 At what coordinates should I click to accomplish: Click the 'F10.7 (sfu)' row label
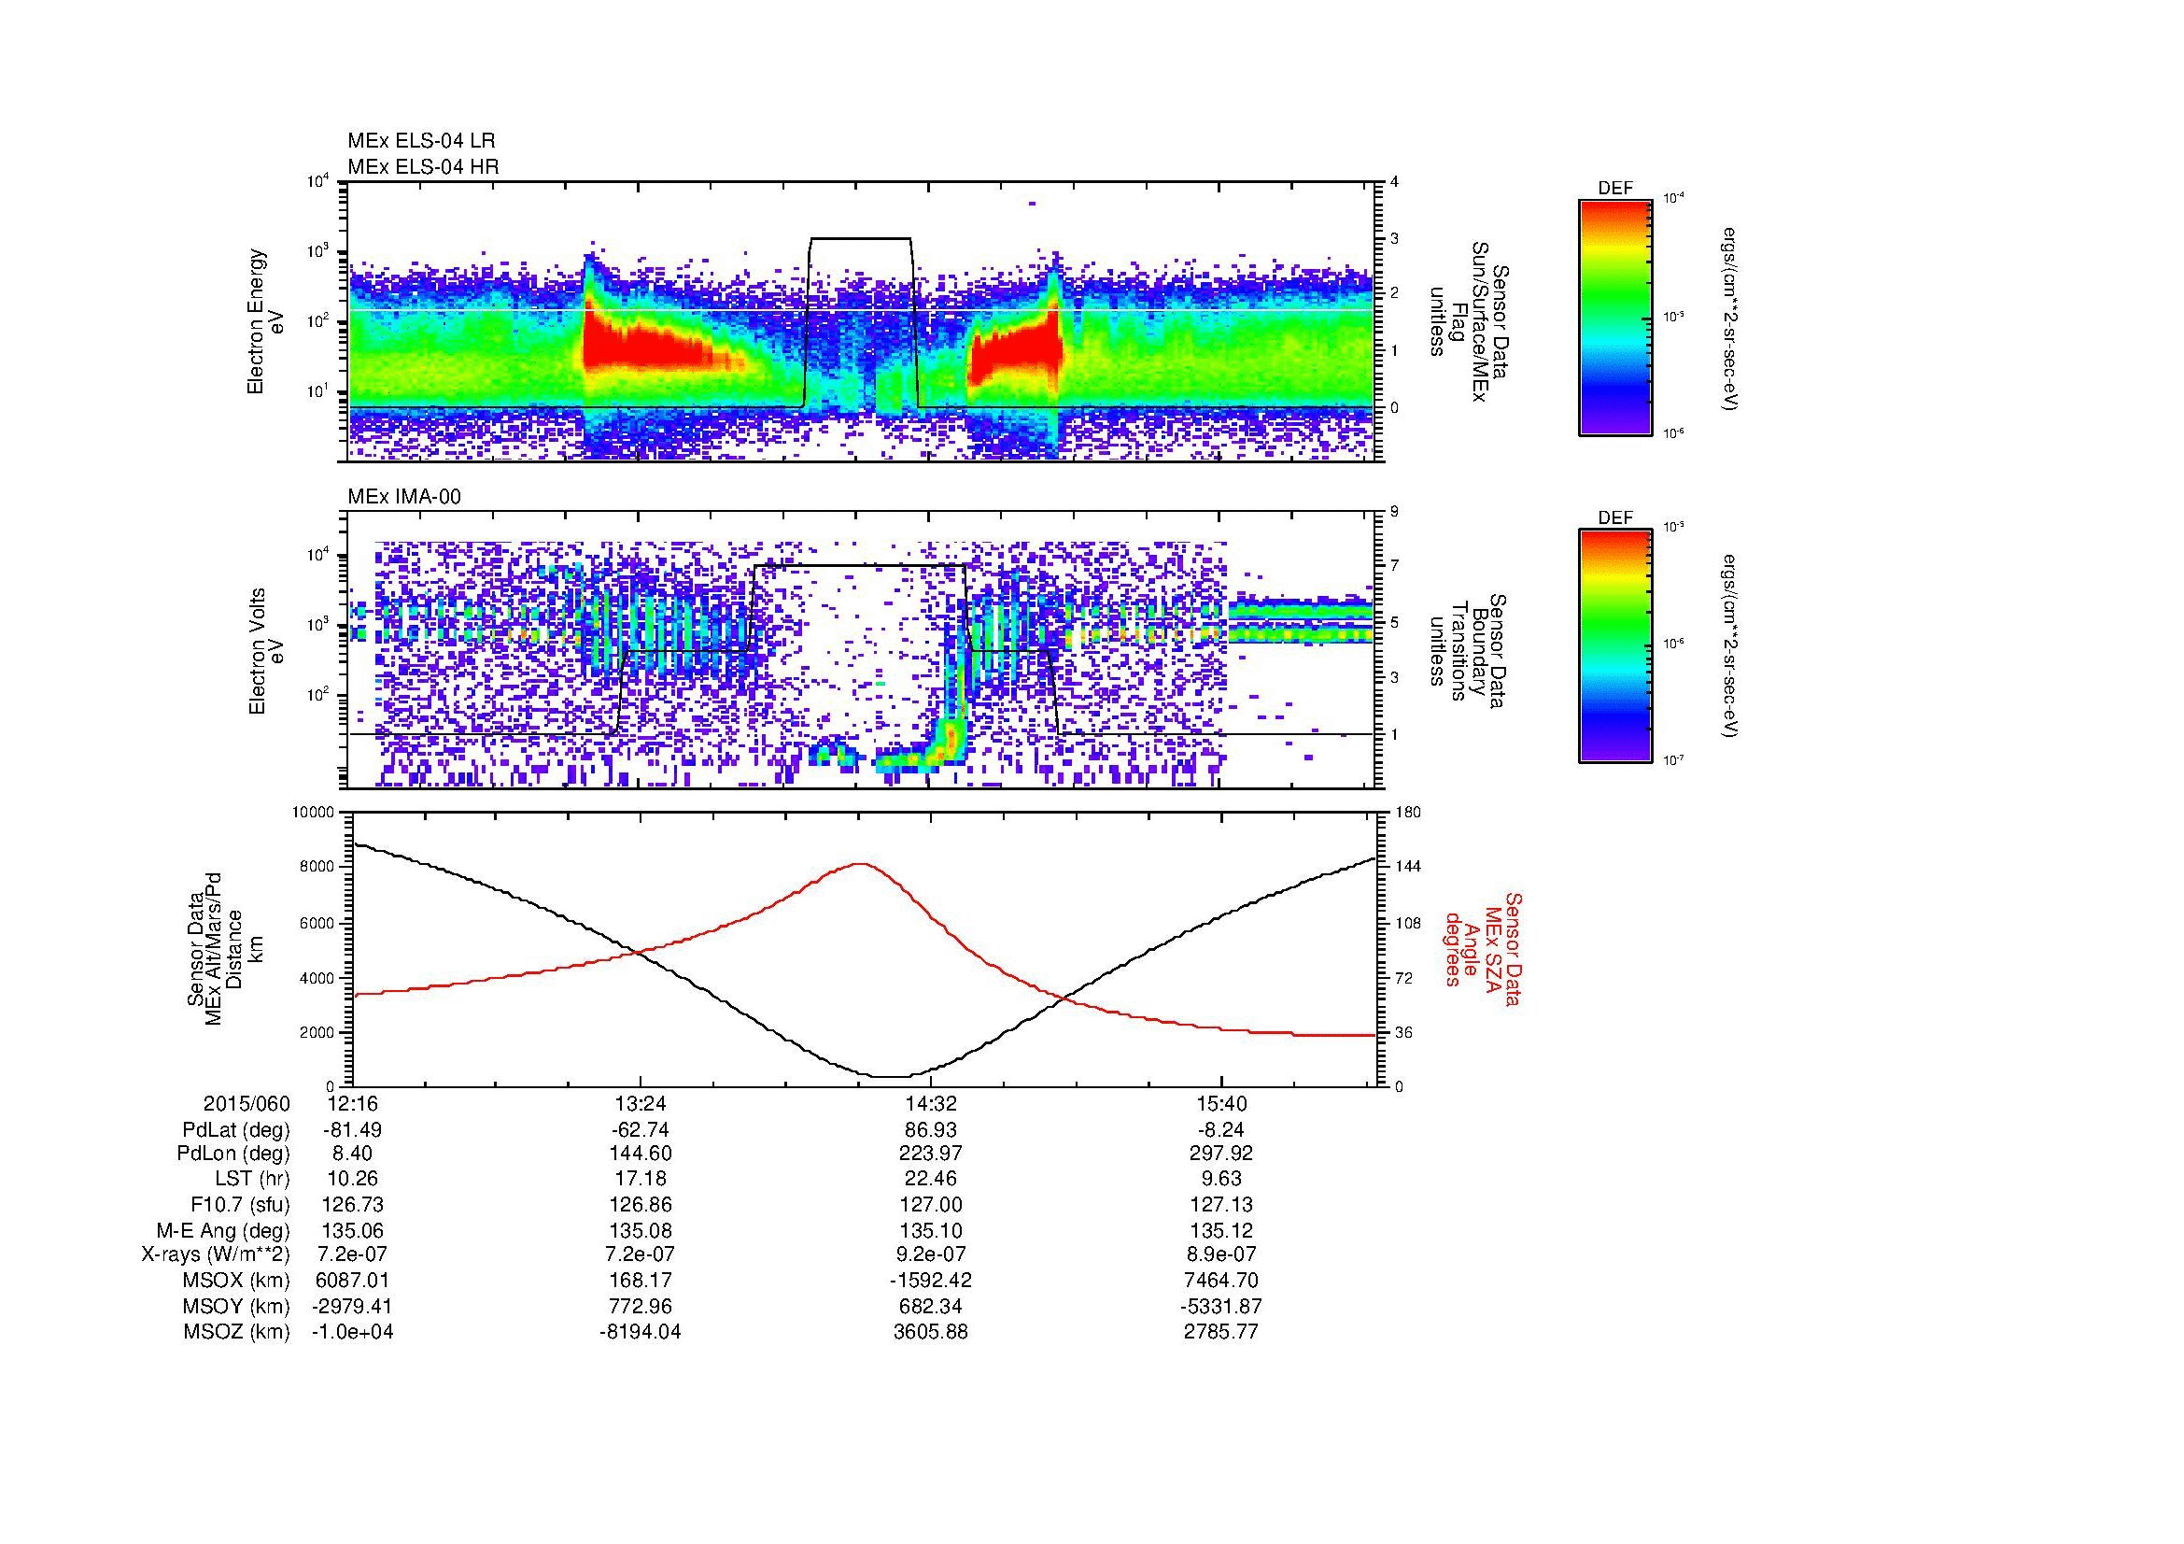pyautogui.click(x=241, y=1205)
